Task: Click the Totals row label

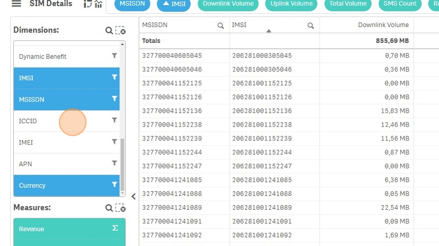Action: (151, 41)
